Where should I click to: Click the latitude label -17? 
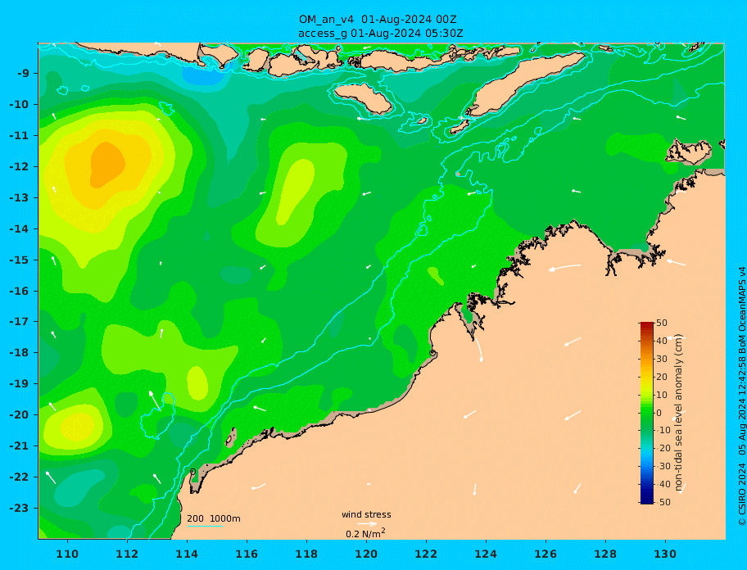20,321
